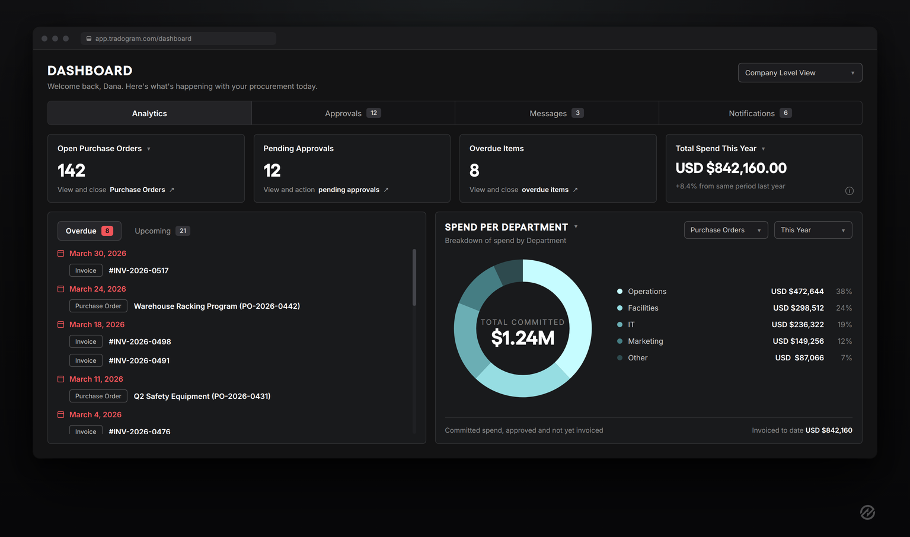Click the Operations USD $472,644 amount
Screen dimensions: 910x537
click(x=797, y=291)
